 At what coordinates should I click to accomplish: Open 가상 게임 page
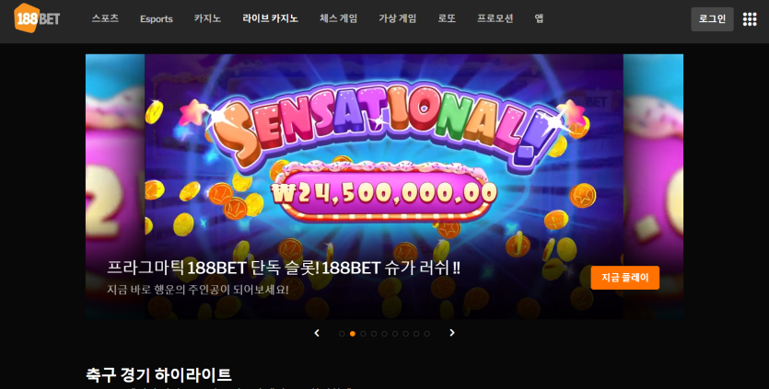(397, 18)
